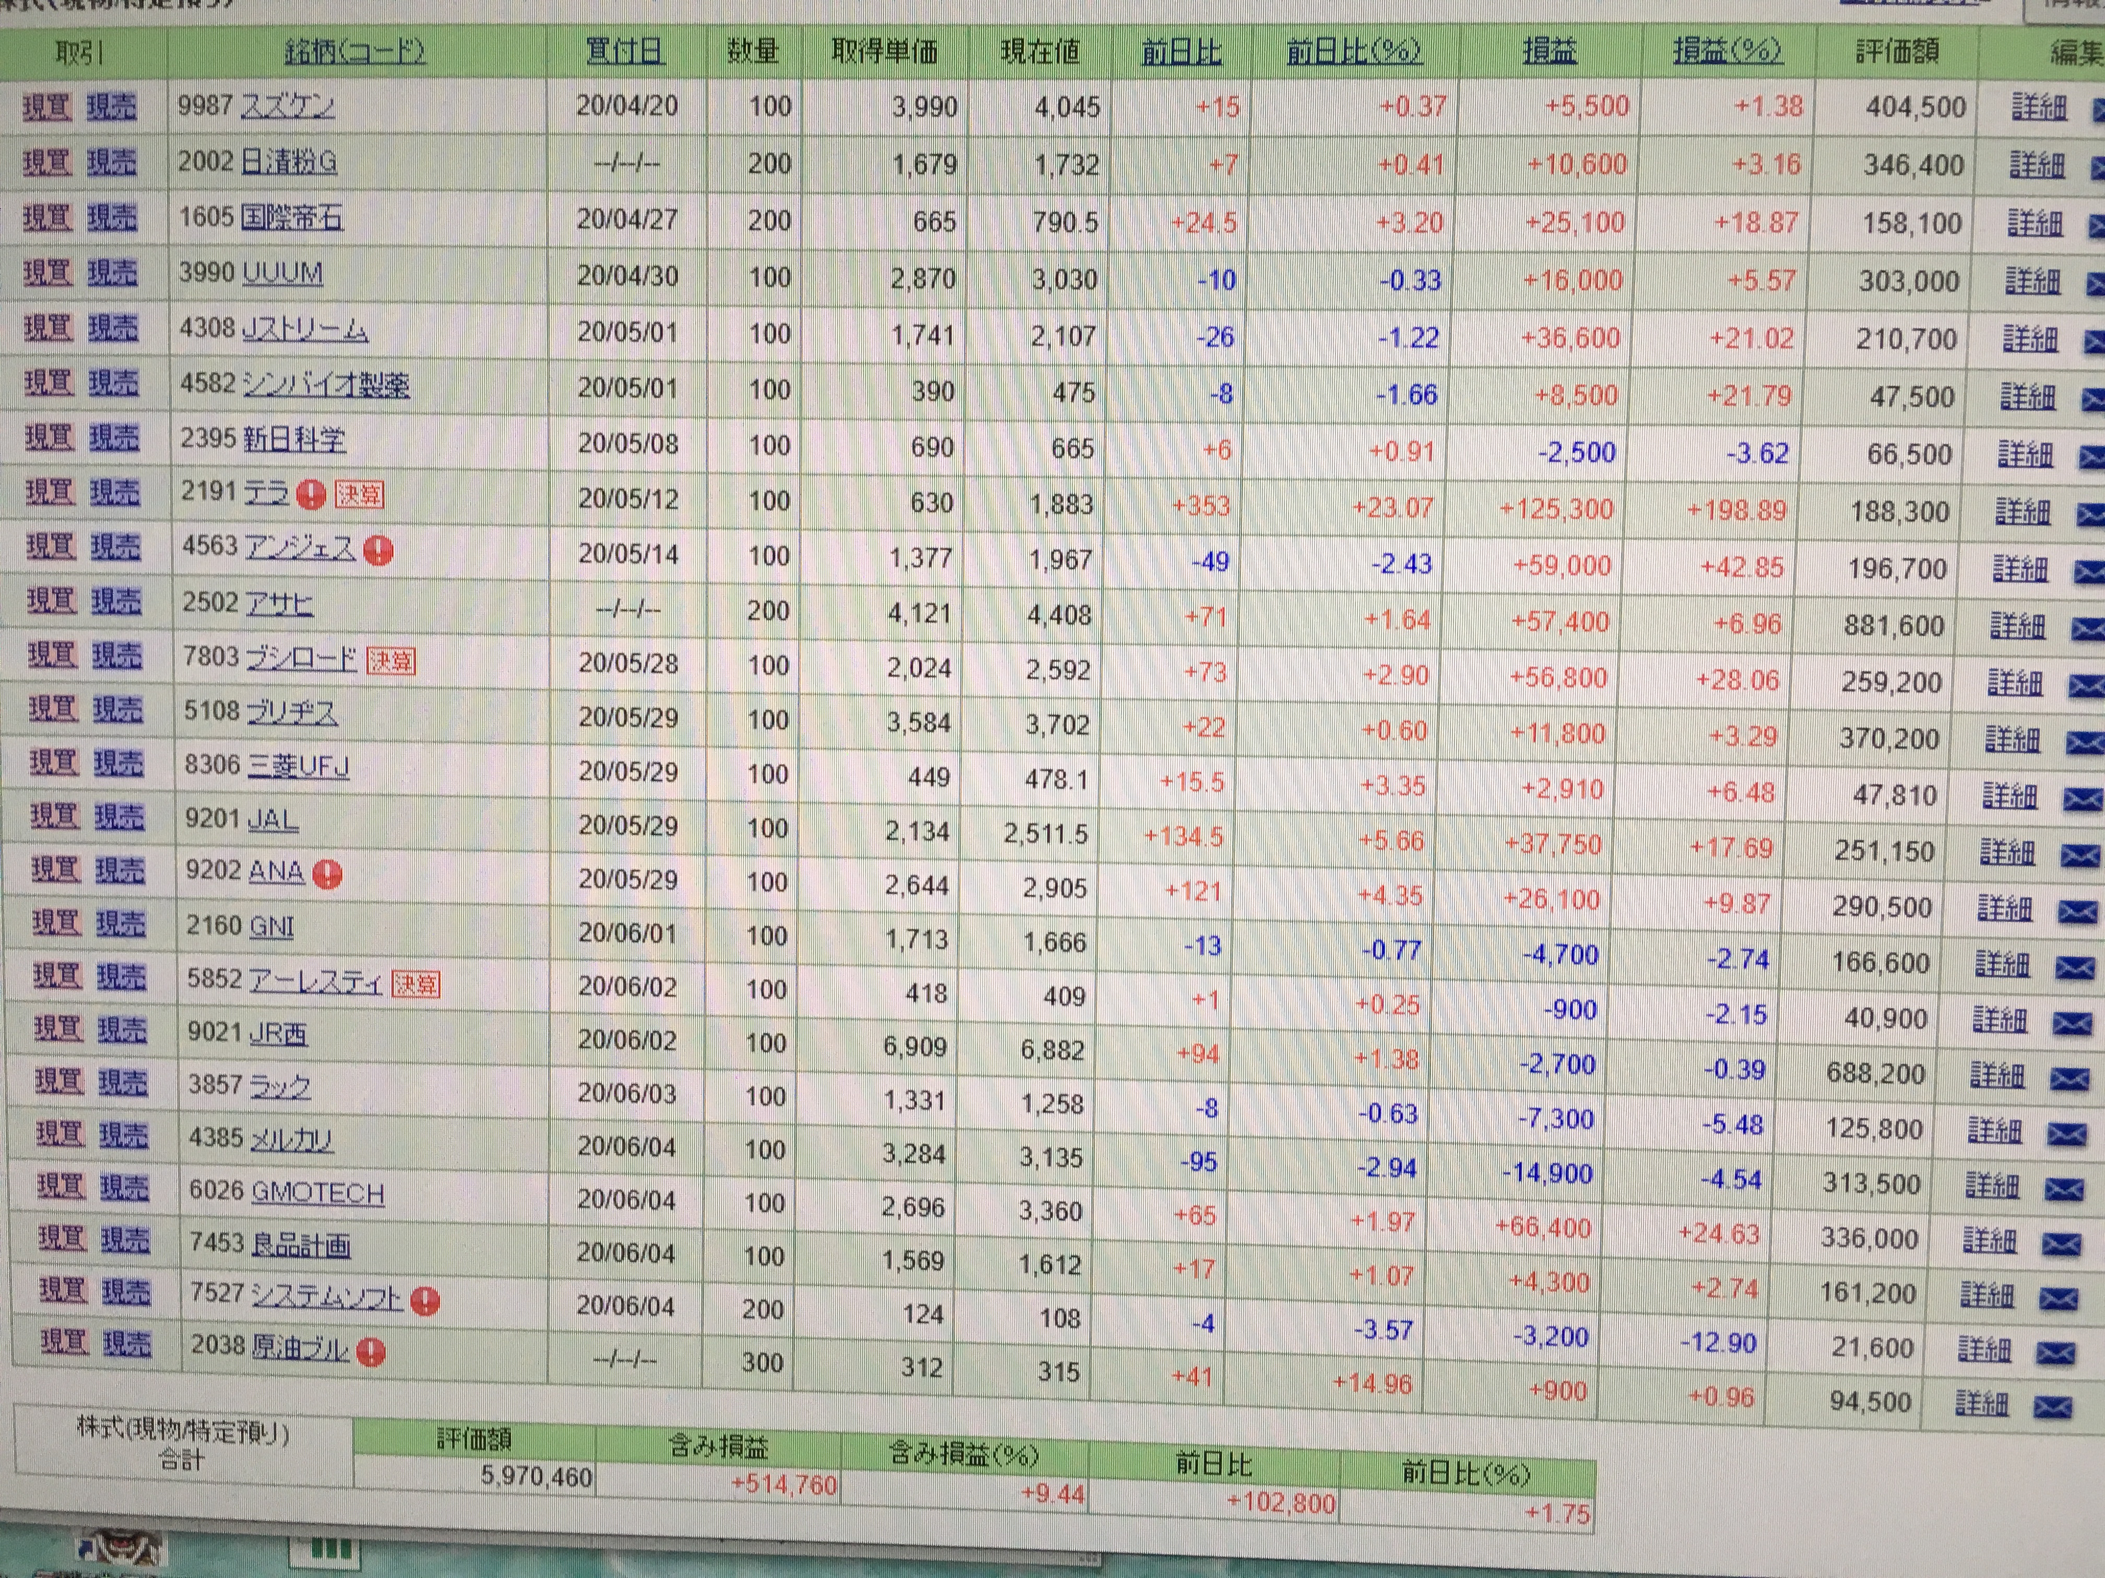Click 現売 for the UUUM row
The image size is (2105, 1578).
[x=112, y=274]
